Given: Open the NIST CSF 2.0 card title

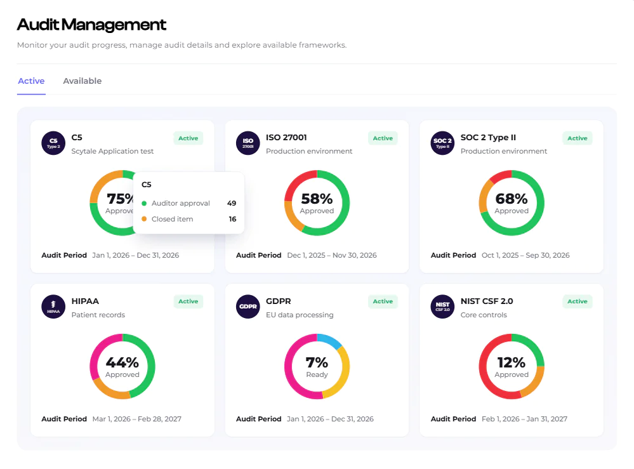Looking at the screenshot, I should click(x=487, y=301).
